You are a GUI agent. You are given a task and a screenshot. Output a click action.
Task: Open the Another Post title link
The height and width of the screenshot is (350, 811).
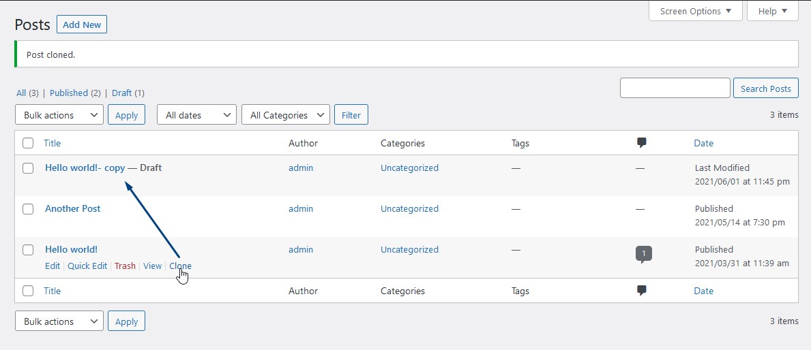[73, 208]
